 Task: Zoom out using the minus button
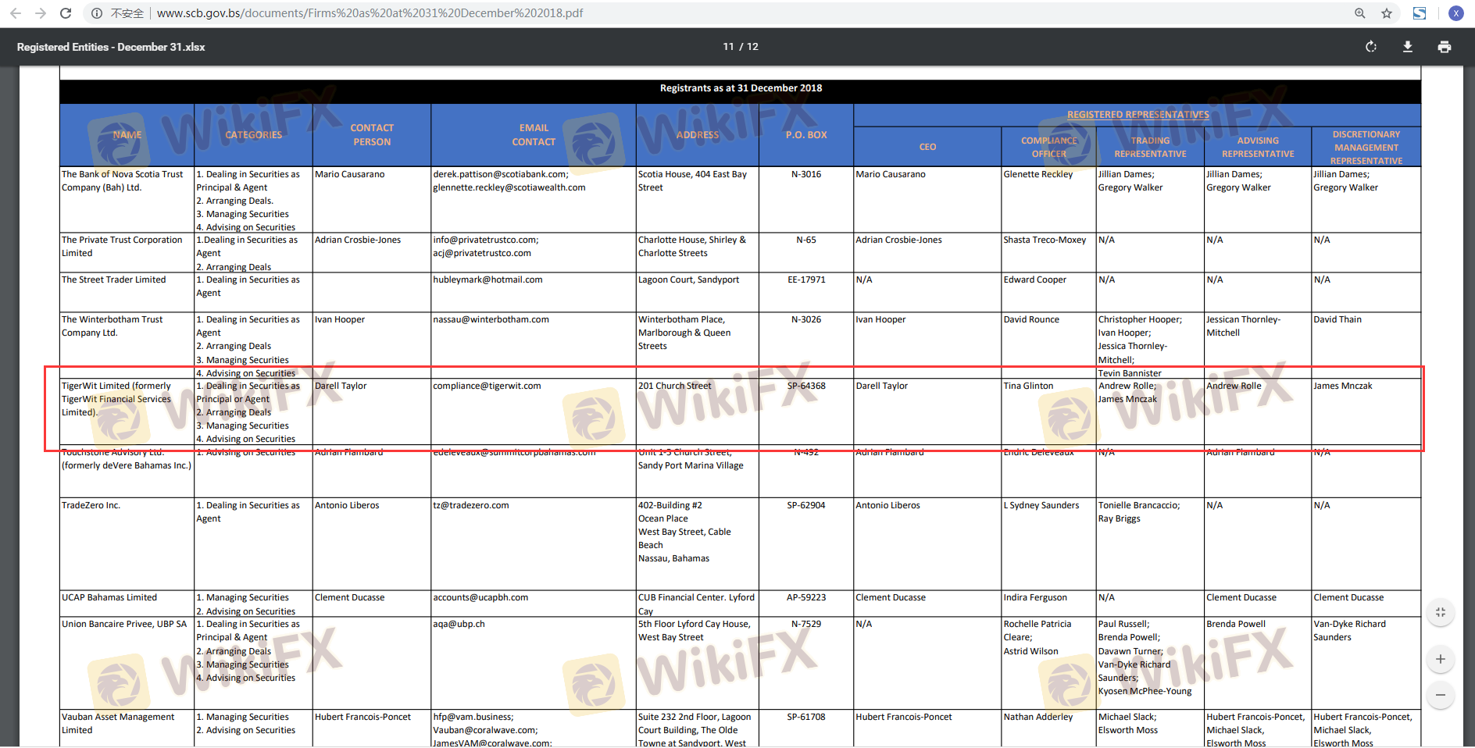click(1441, 695)
